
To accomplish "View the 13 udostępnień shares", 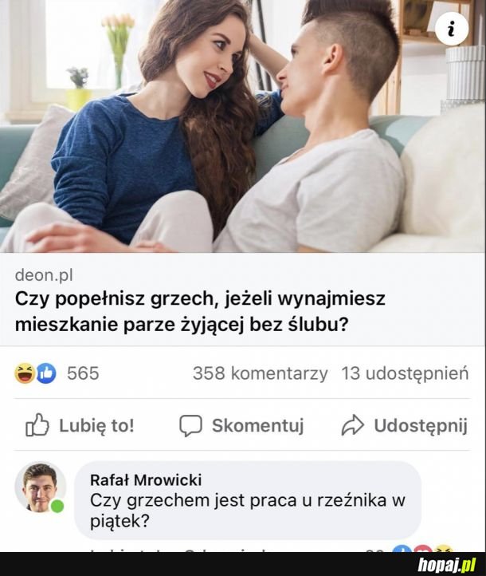I will (405, 373).
